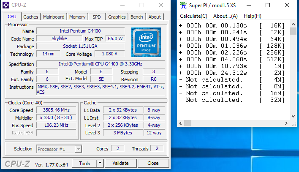Viewport: 299px width, 172px height.
Task: Click the Model value E
Action: [101, 71]
